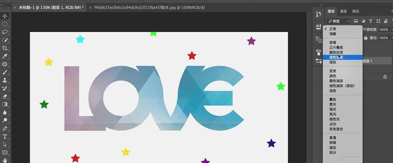This screenshot has width=393, height=163.
Task: Open the History panel icon
Action: pyautogui.click(x=318, y=14)
